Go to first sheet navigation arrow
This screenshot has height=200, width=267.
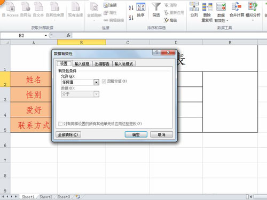(x=3, y=197)
